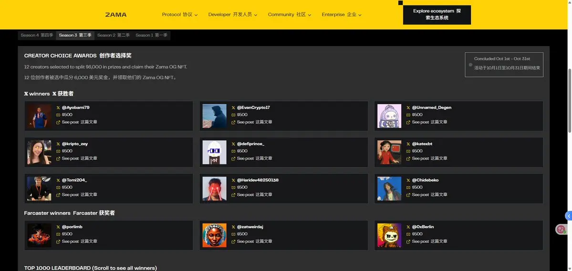Switch to the Season 1 tab
The image size is (572, 271).
click(x=151, y=35)
